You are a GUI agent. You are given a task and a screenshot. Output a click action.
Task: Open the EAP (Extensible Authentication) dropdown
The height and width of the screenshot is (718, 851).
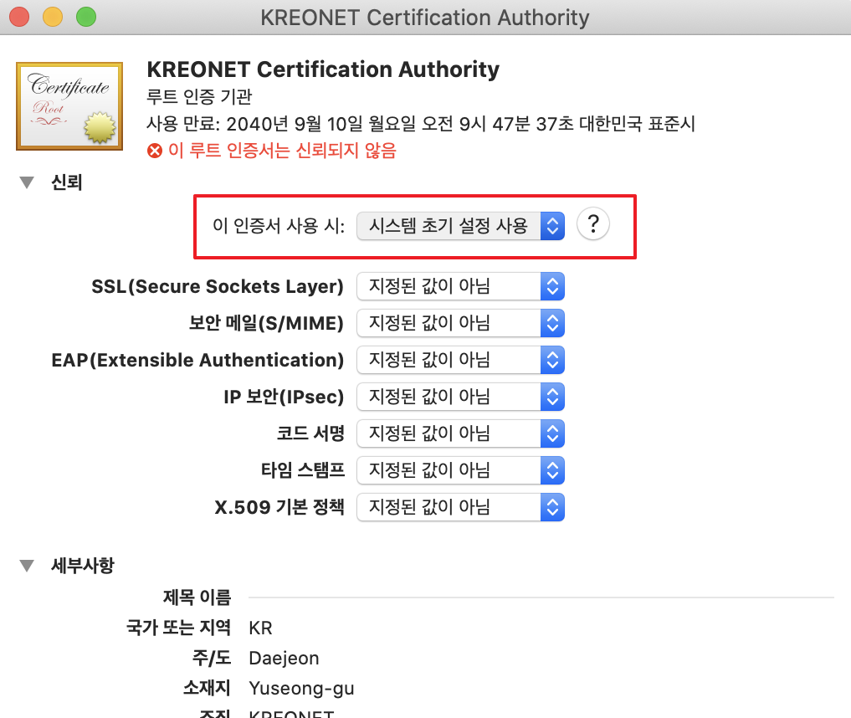(x=460, y=360)
